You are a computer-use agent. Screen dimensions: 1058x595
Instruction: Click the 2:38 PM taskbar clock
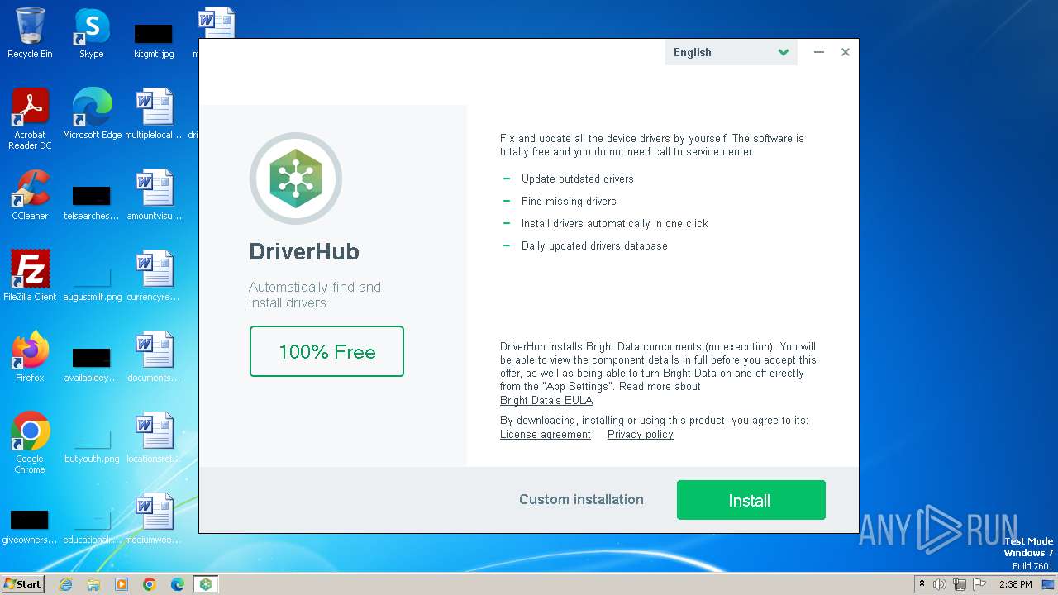pyautogui.click(x=1015, y=584)
